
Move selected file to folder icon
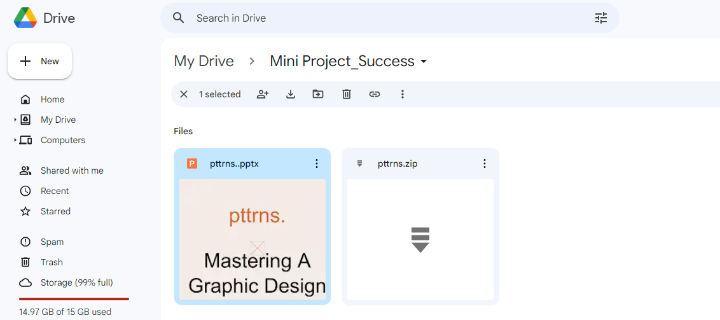click(318, 94)
